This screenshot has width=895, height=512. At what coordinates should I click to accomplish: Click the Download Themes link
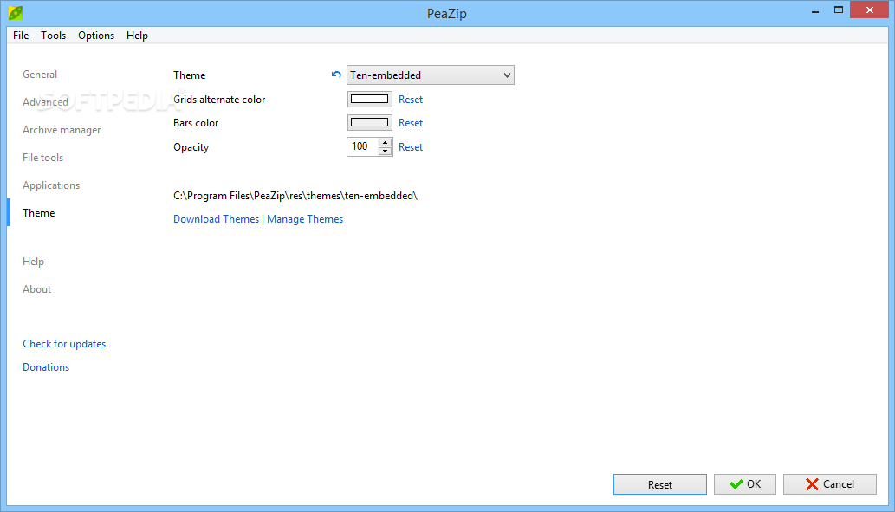click(217, 219)
